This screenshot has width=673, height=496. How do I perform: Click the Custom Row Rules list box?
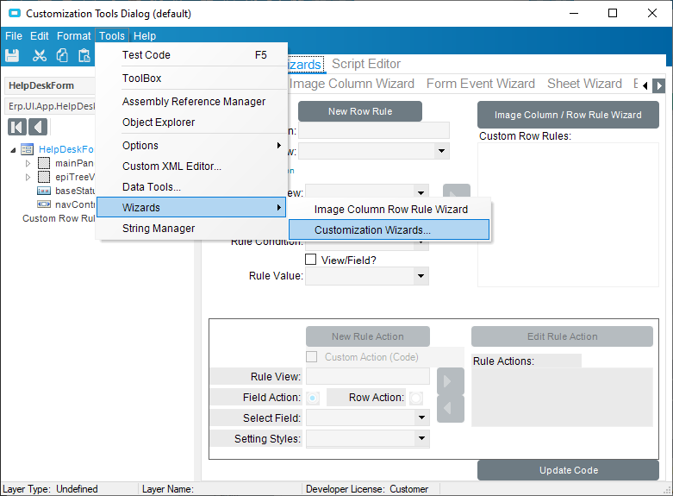click(x=568, y=215)
